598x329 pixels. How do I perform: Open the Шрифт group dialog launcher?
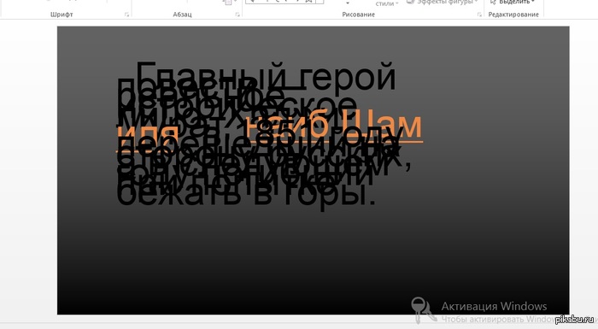click(x=126, y=15)
